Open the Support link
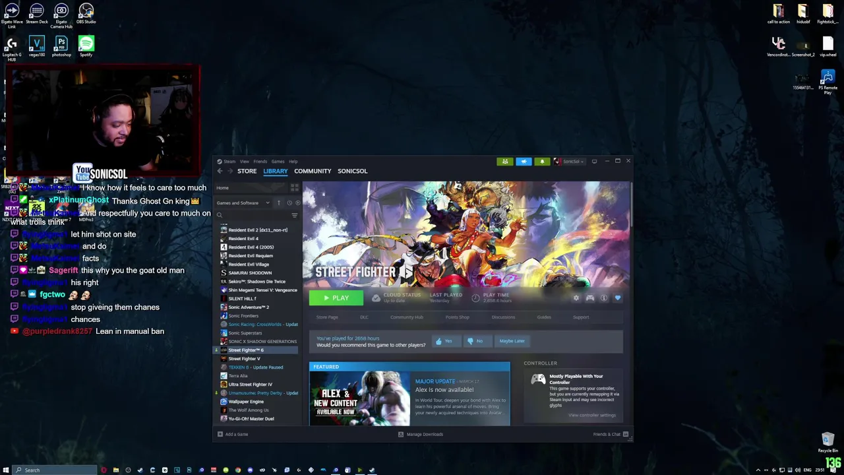This screenshot has width=844, height=475. [x=581, y=317]
